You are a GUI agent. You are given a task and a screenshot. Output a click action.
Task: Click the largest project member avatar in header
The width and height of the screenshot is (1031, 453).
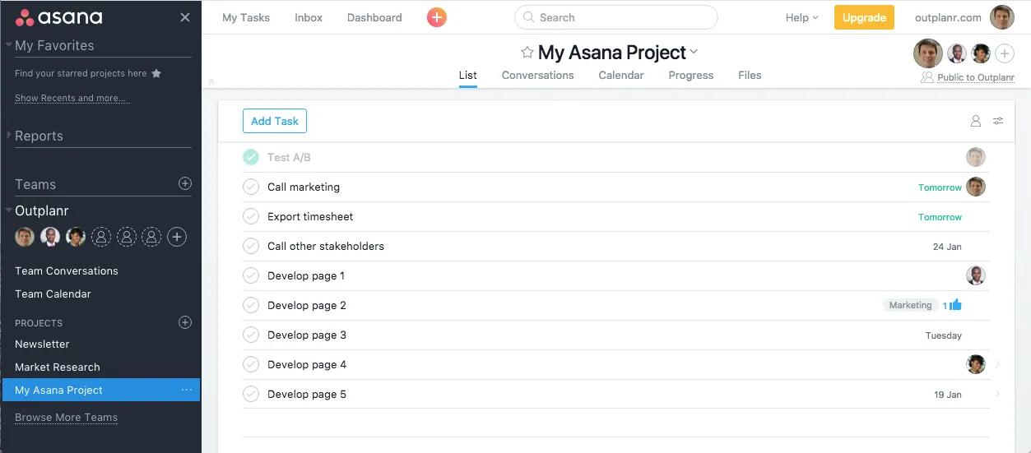coord(928,53)
